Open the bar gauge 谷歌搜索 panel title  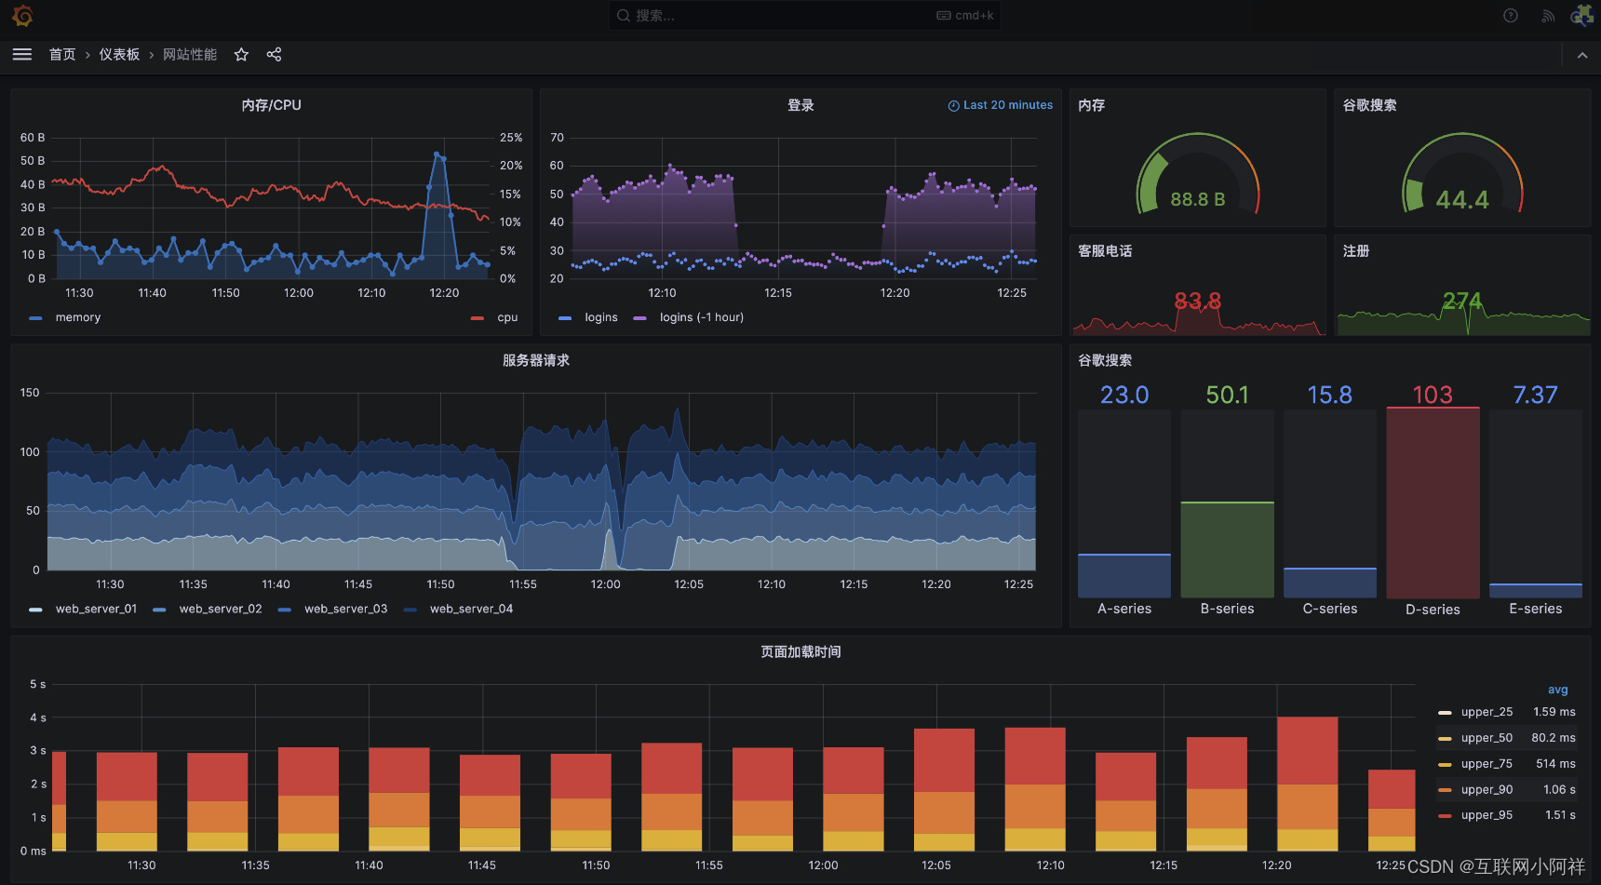tap(1105, 360)
